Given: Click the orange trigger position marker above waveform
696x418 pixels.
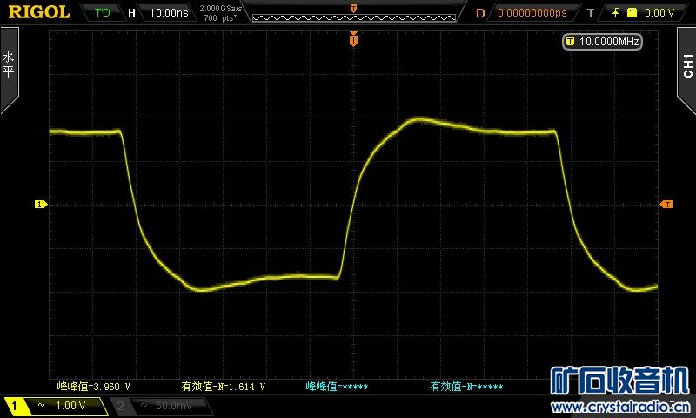Looking at the screenshot, I should [353, 39].
